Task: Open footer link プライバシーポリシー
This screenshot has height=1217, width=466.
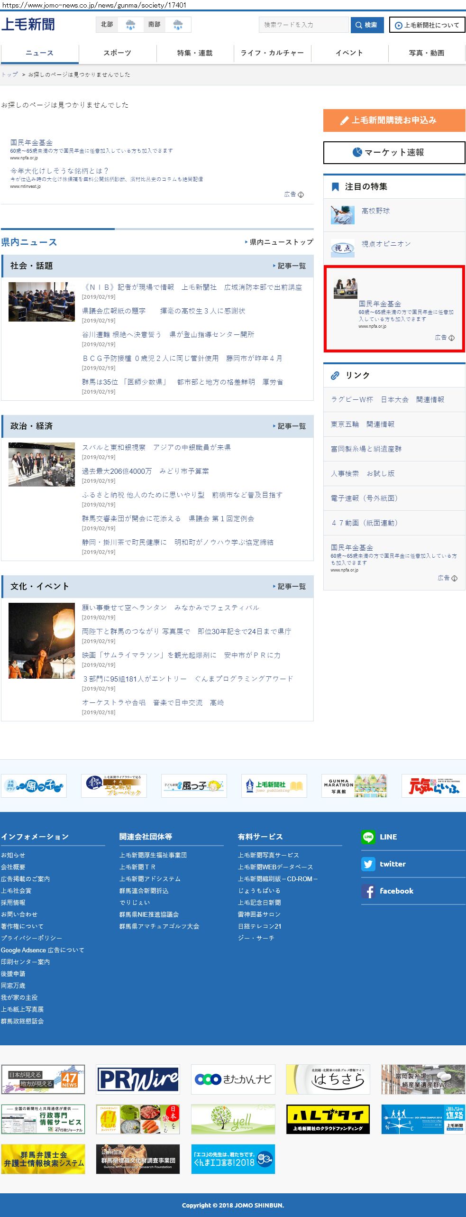Action: 31,938
